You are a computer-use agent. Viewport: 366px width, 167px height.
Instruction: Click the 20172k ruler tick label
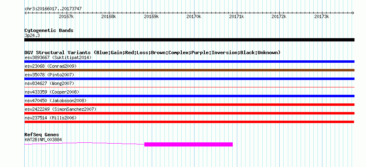tap(279, 16)
